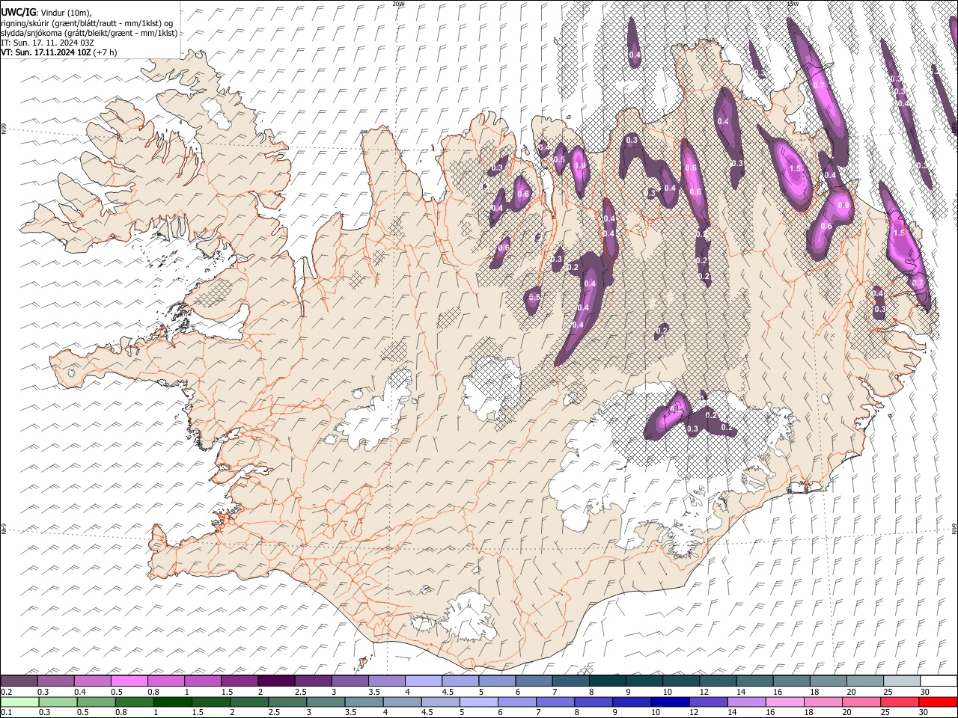Pick the dark green lower swatch above 1
This screenshot has width=958, height=718.
[x=172, y=702]
